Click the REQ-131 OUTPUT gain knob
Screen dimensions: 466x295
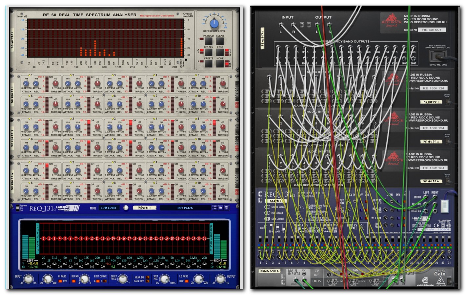[221, 279]
